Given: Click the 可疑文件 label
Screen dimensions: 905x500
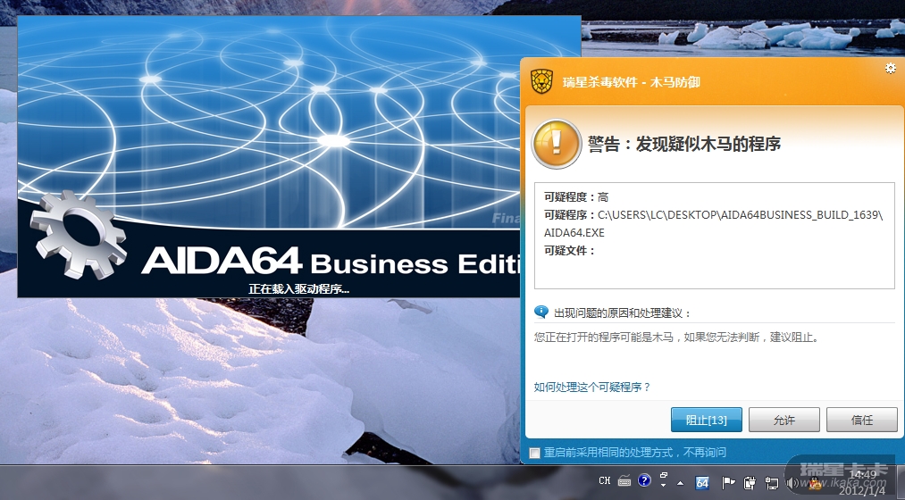Looking at the screenshot, I should tap(569, 250).
